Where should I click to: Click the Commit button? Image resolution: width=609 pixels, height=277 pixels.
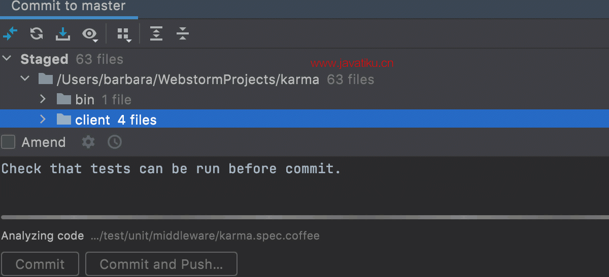pyautogui.click(x=40, y=264)
